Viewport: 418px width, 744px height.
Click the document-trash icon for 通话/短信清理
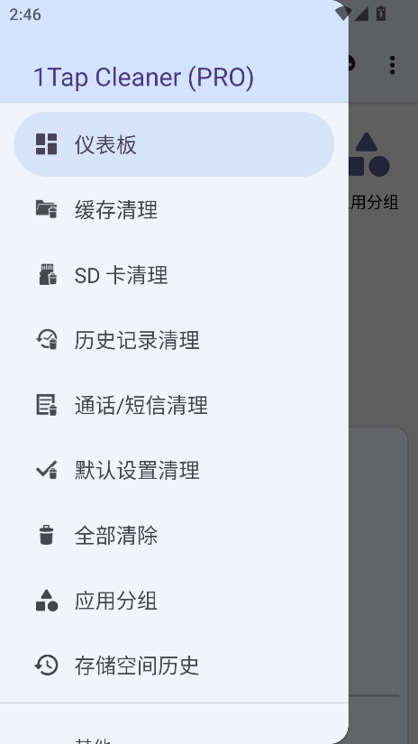coord(47,405)
